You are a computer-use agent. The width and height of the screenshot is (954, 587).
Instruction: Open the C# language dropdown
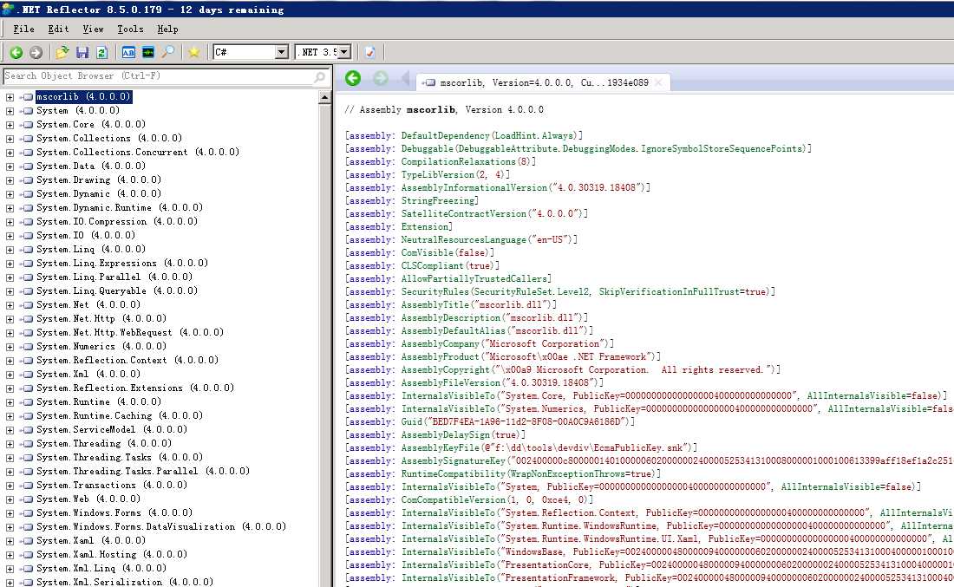281,52
